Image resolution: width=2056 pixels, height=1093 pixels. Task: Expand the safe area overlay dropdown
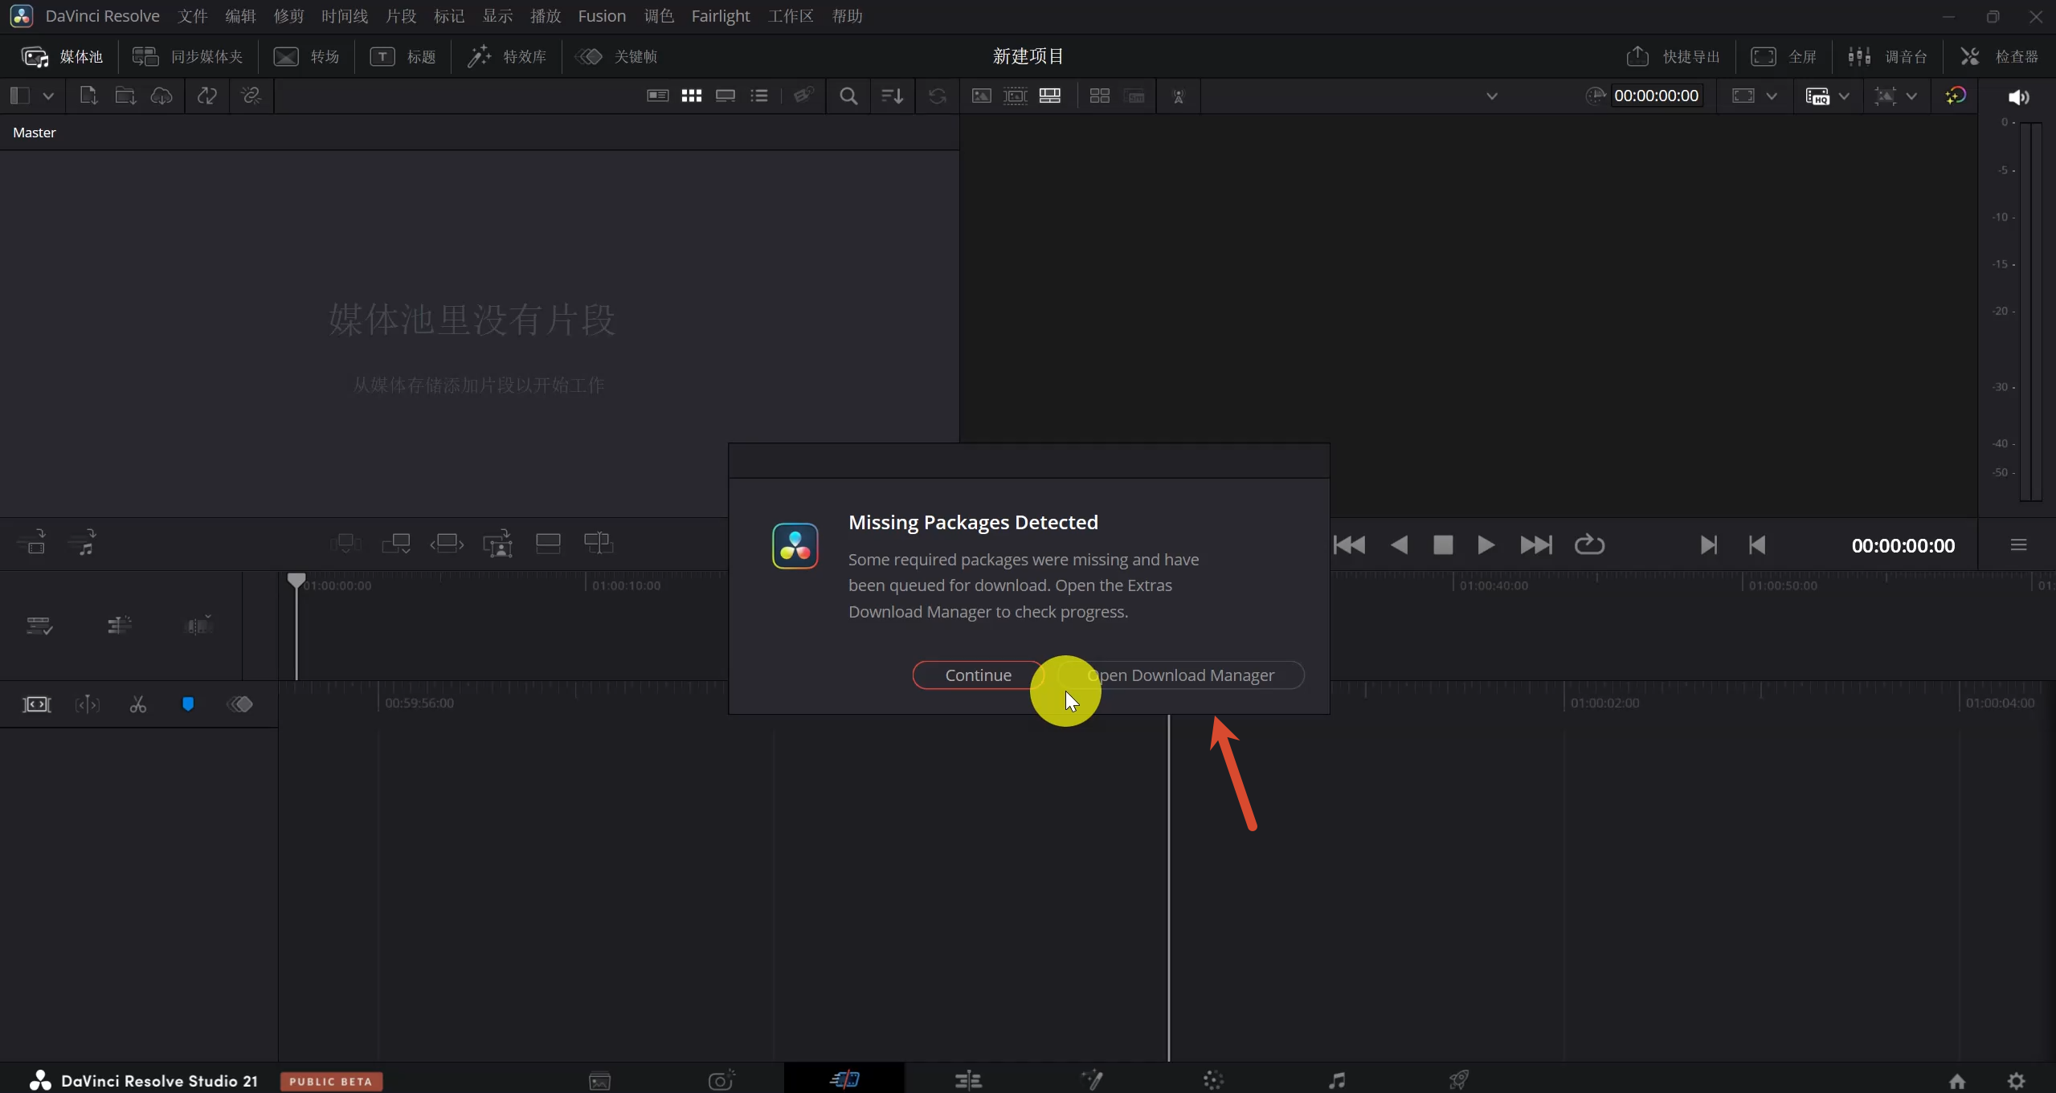1772,96
